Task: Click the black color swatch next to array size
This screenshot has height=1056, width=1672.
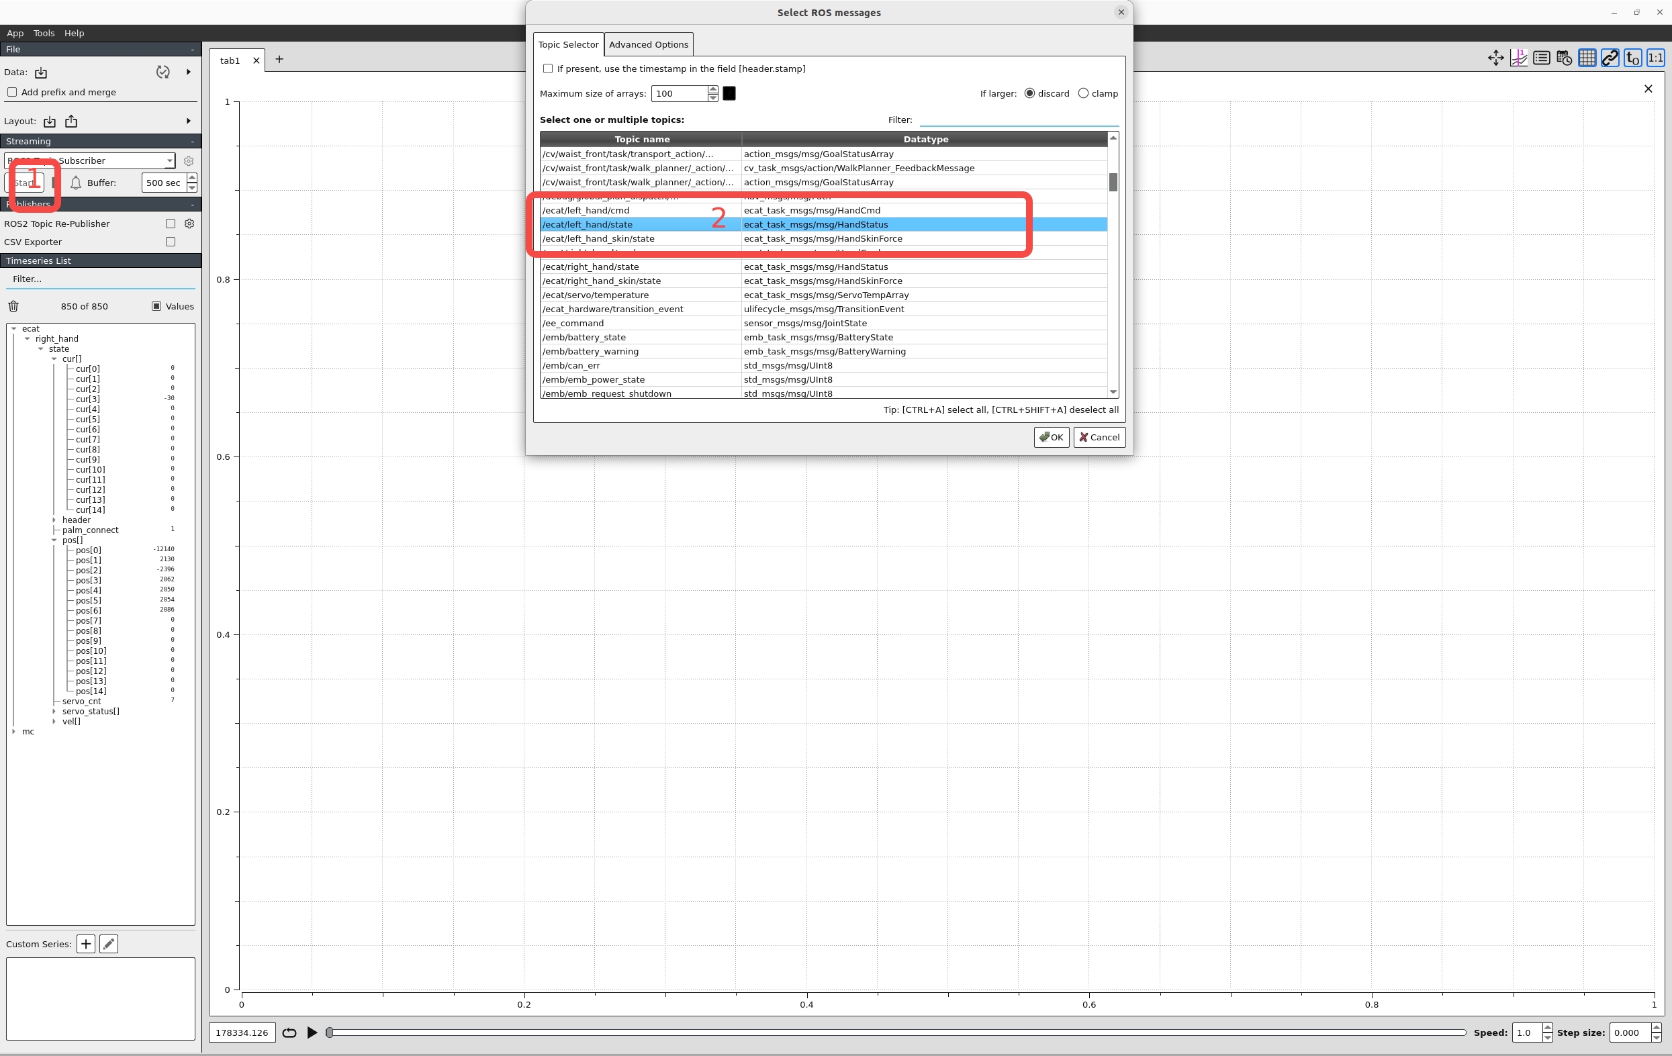Action: (729, 94)
